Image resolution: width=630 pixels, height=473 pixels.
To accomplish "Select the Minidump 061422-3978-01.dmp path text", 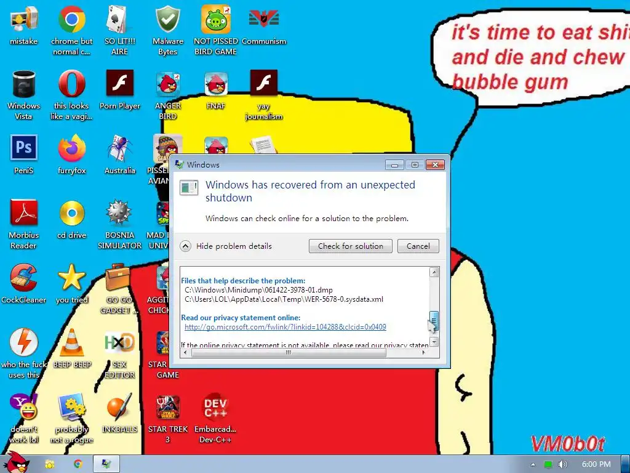I will click(259, 290).
